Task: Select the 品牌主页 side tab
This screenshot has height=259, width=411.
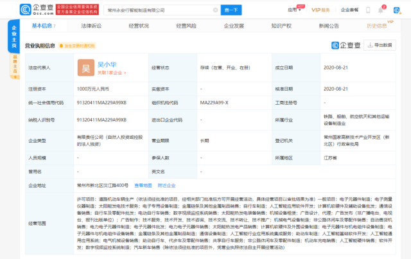Action: (15, 66)
